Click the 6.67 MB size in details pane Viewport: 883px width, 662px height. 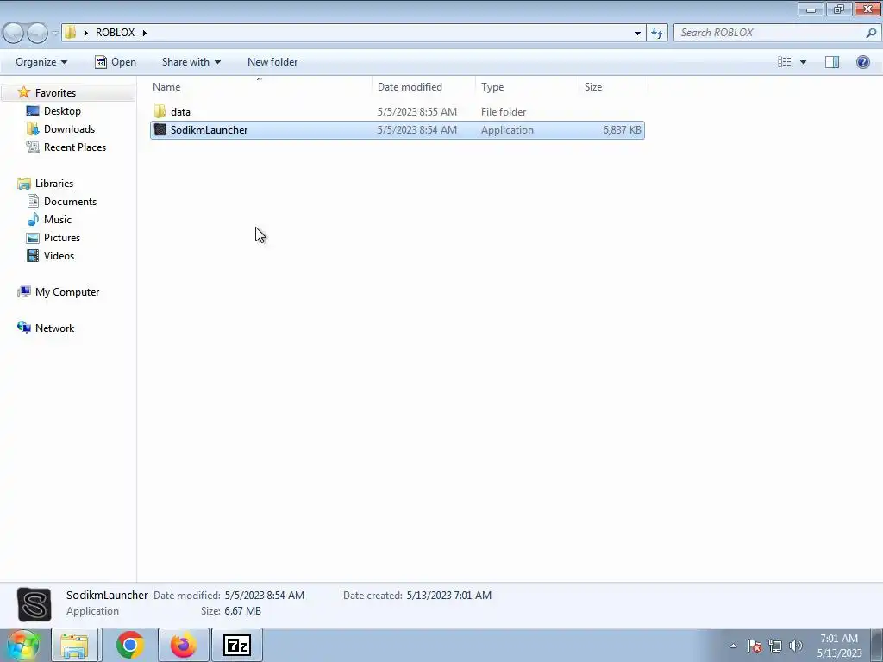click(242, 611)
